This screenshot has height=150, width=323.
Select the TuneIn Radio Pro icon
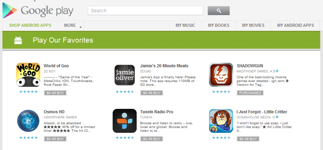125,121
